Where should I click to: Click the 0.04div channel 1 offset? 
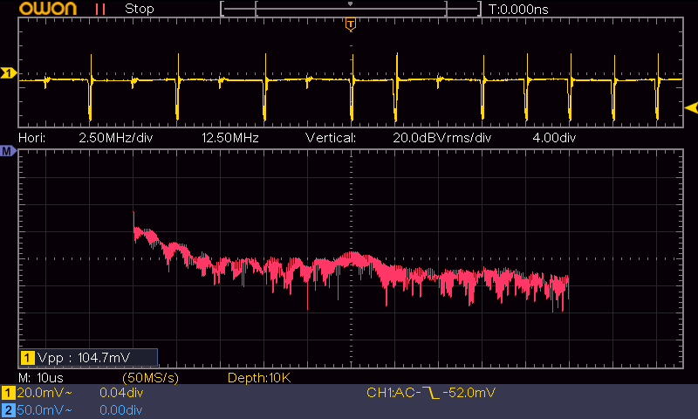121,393
